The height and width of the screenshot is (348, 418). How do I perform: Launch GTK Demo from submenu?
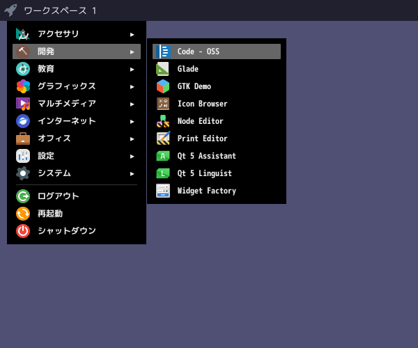pyautogui.click(x=217, y=86)
